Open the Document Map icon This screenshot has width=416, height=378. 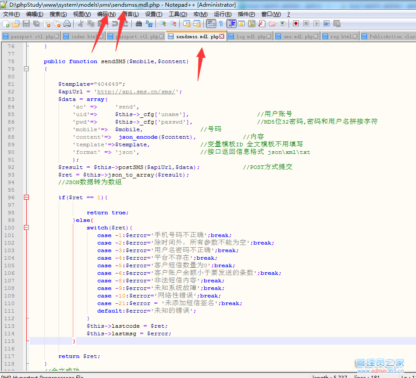252,24
